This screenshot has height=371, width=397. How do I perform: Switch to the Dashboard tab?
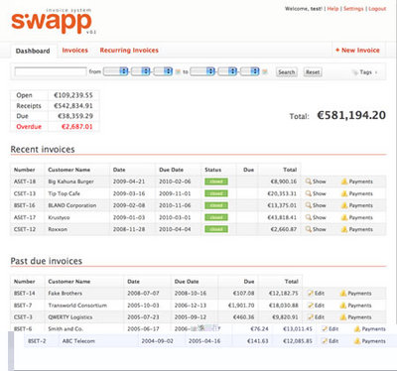[x=33, y=51]
